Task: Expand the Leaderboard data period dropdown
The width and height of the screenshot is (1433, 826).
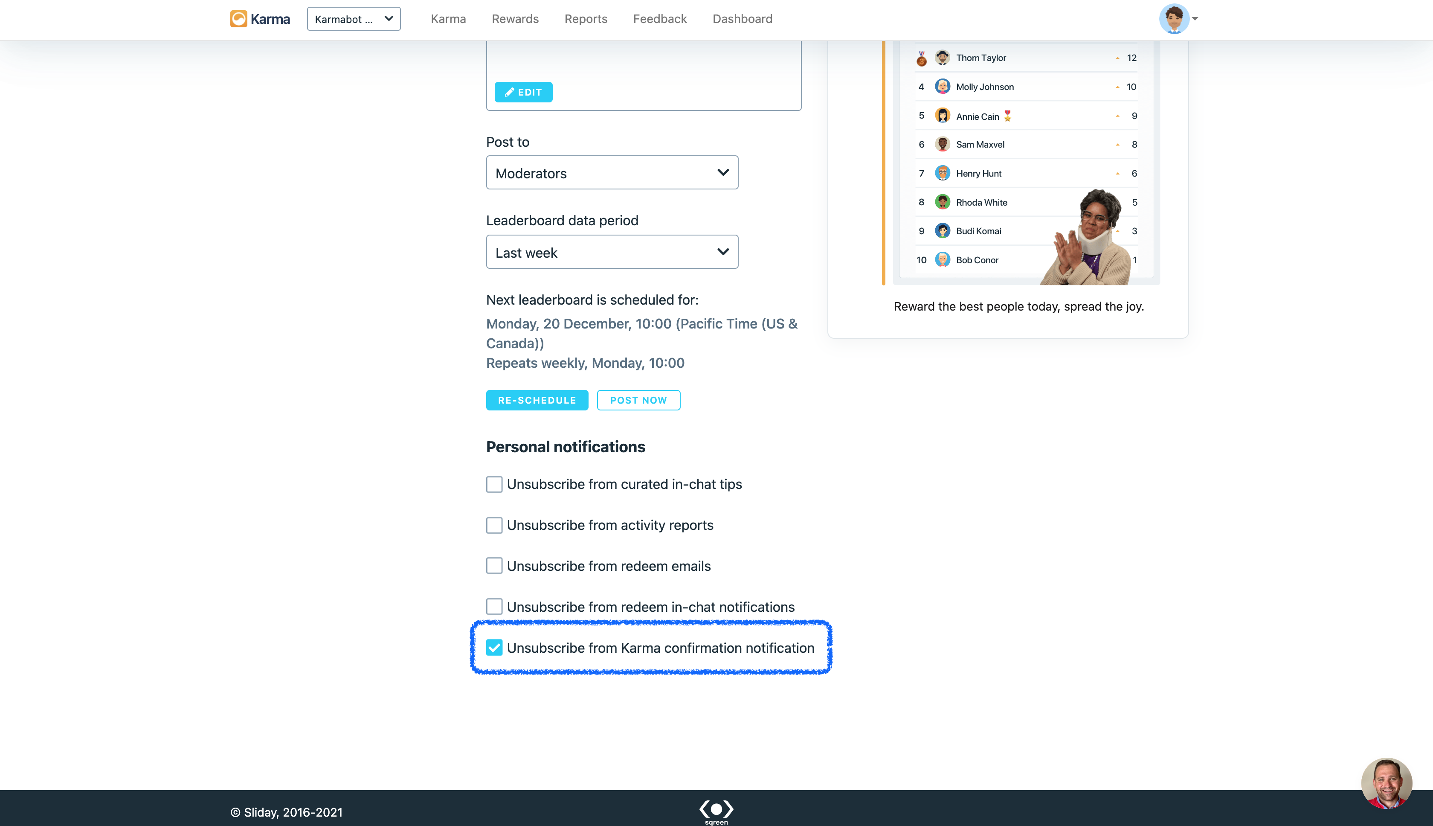Action: click(612, 252)
